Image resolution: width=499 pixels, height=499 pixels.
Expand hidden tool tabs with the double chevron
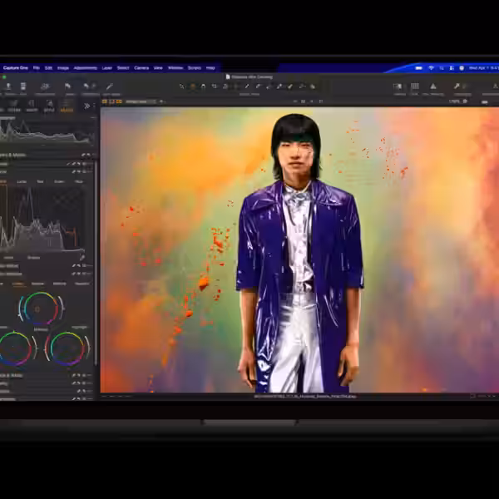[x=87, y=106]
